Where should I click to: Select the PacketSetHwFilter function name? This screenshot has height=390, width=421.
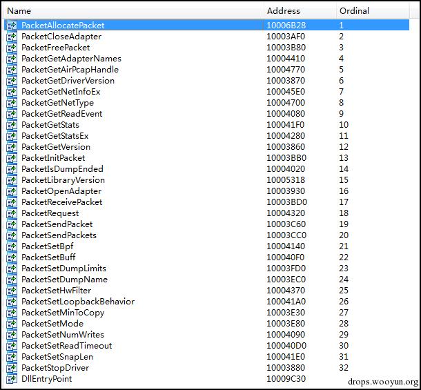pyautogui.click(x=57, y=291)
